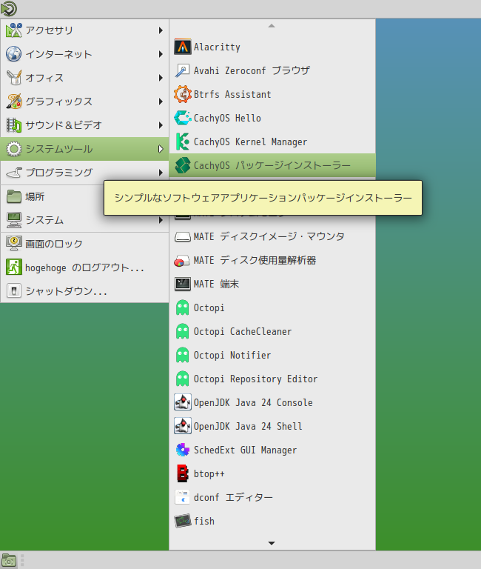The image size is (481, 569).
Task: Click the MATE disk usage analyzer icon
Action: pos(182,261)
